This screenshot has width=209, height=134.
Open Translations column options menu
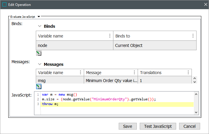tap(188, 73)
